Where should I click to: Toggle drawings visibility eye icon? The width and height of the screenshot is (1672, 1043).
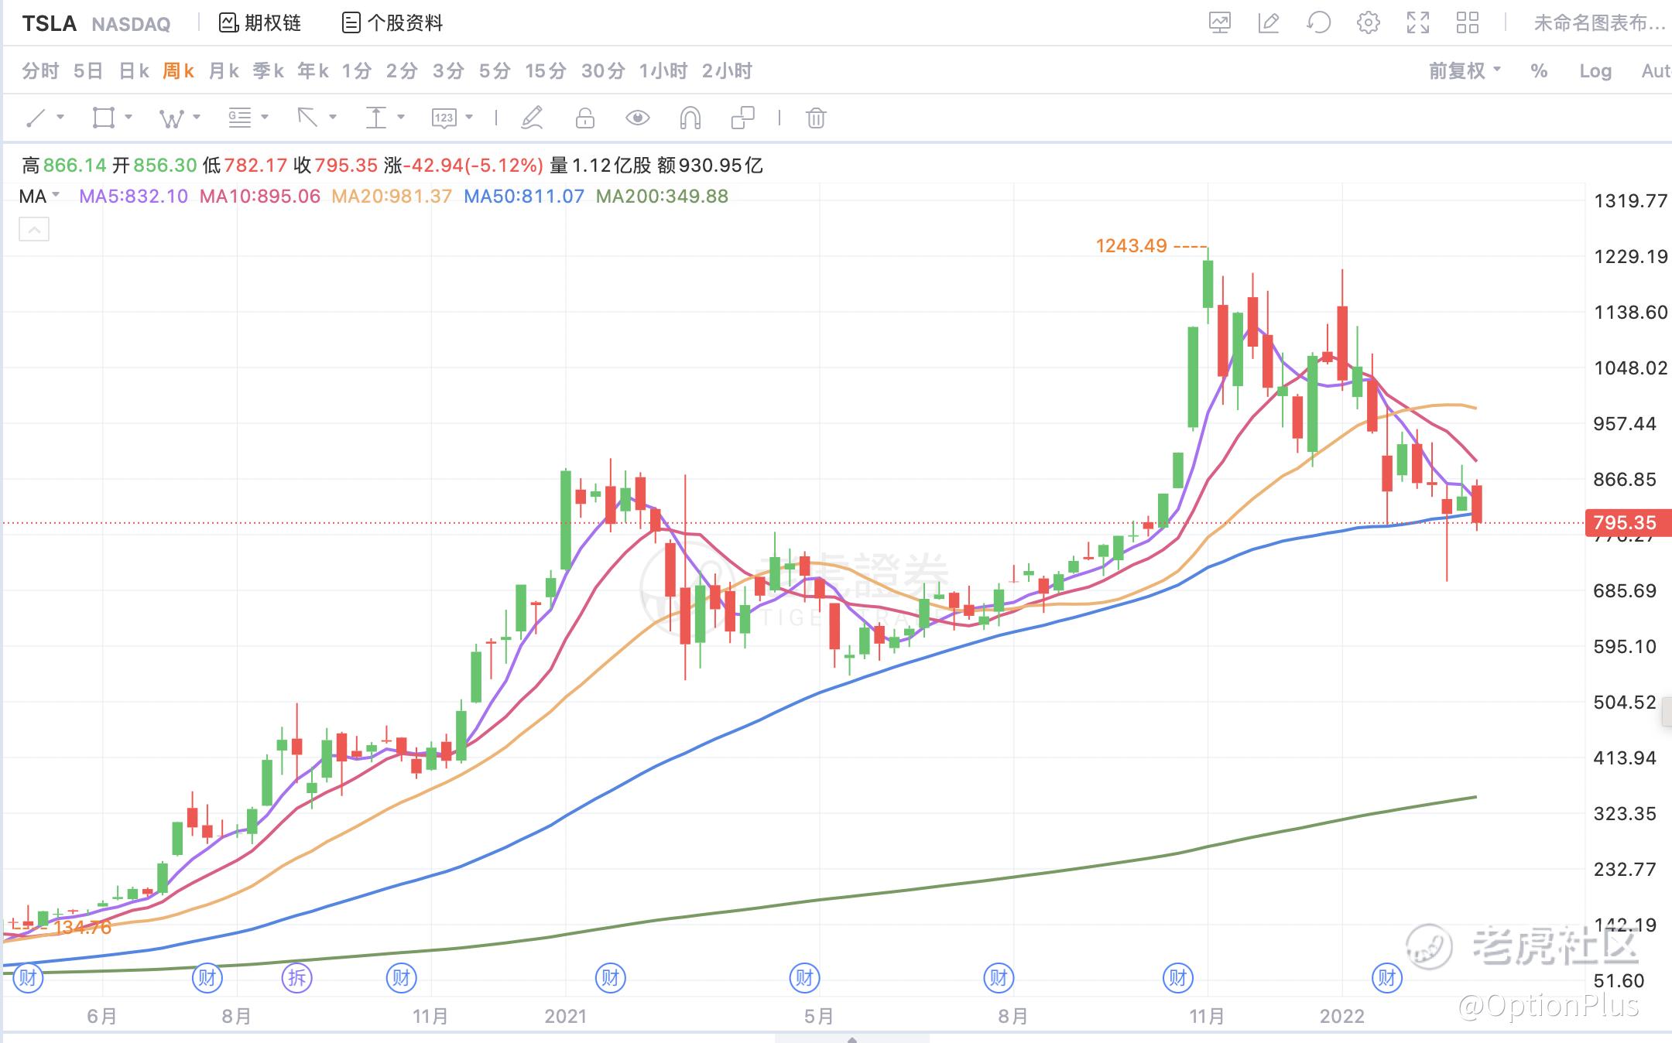click(637, 118)
